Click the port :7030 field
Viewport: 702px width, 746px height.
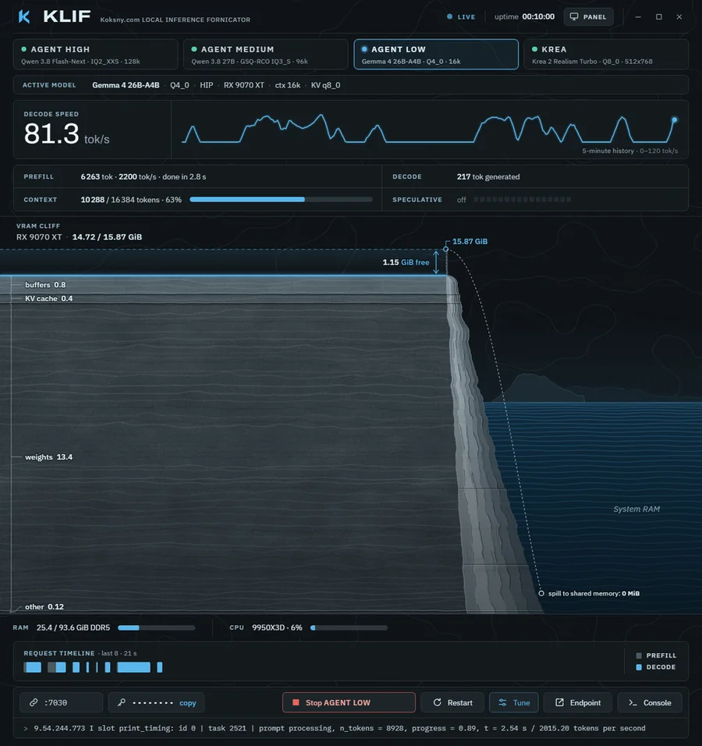tap(62, 703)
